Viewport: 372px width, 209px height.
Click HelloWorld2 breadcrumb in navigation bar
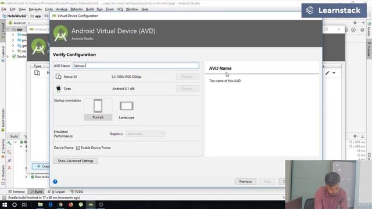15,16
